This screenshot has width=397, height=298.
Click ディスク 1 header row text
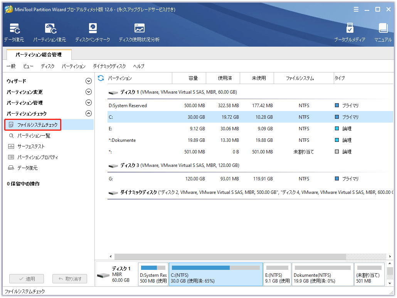[178, 92]
